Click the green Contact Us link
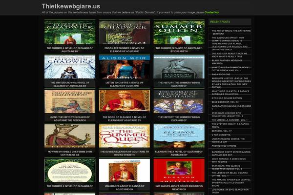The width and height of the screenshot is (293, 195). click(x=211, y=12)
